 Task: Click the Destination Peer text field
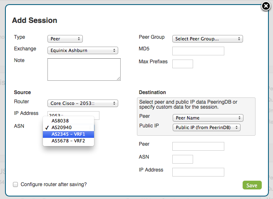(198, 147)
